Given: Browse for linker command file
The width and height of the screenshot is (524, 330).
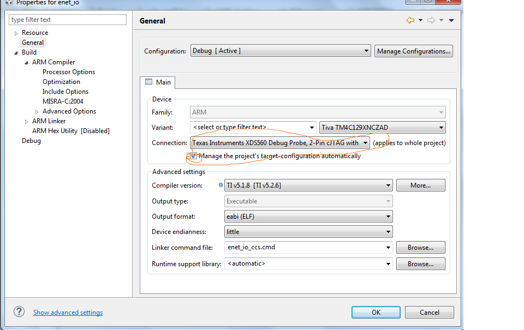Looking at the screenshot, I should click(x=421, y=248).
